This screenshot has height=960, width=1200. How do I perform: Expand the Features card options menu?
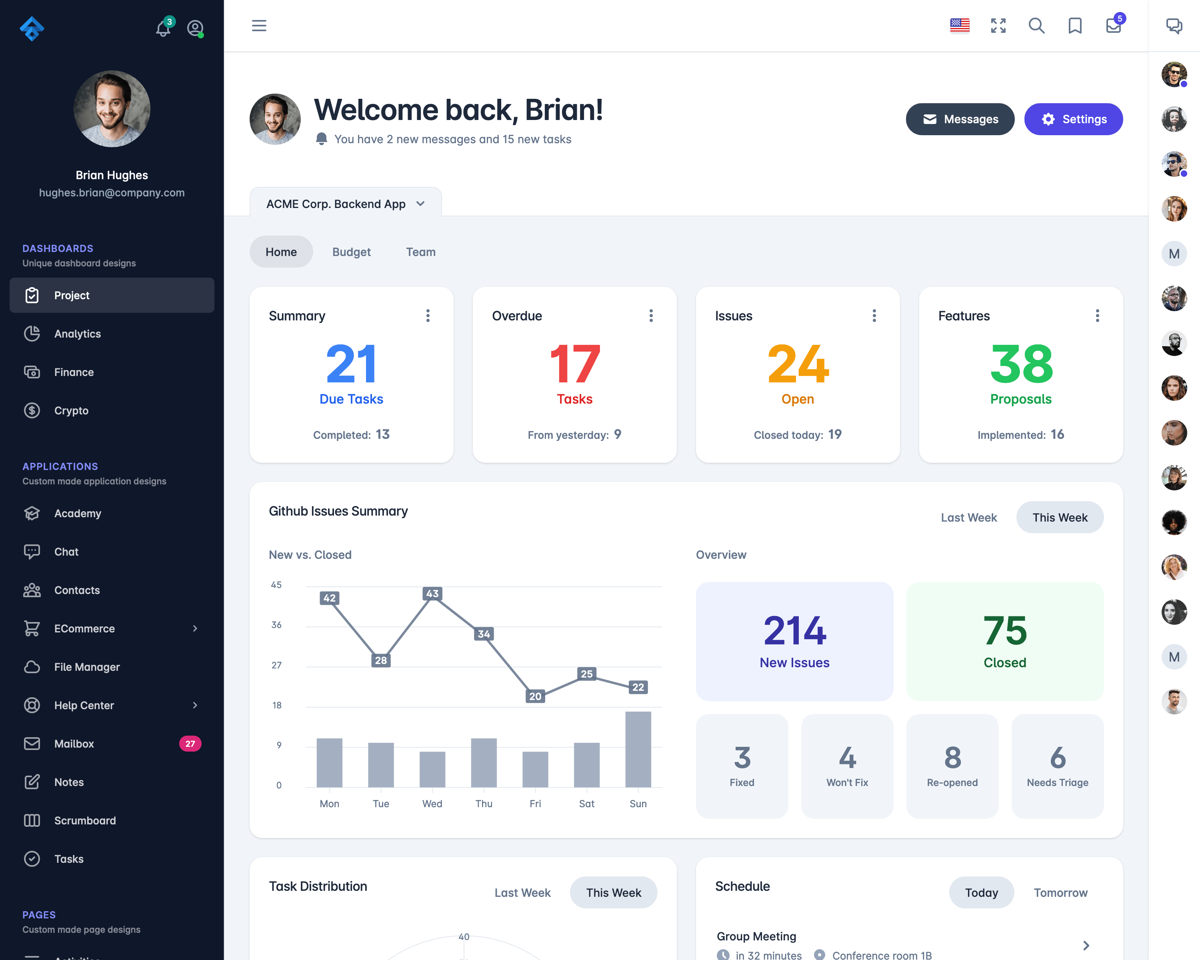[1097, 316]
